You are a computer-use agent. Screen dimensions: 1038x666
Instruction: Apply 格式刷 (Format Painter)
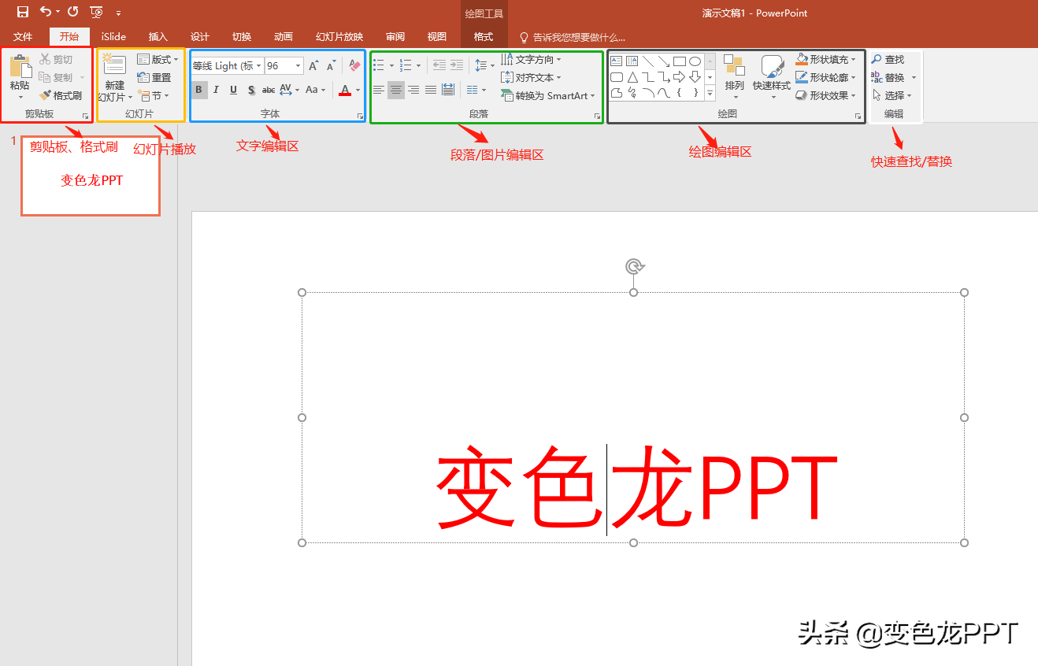tap(61, 95)
